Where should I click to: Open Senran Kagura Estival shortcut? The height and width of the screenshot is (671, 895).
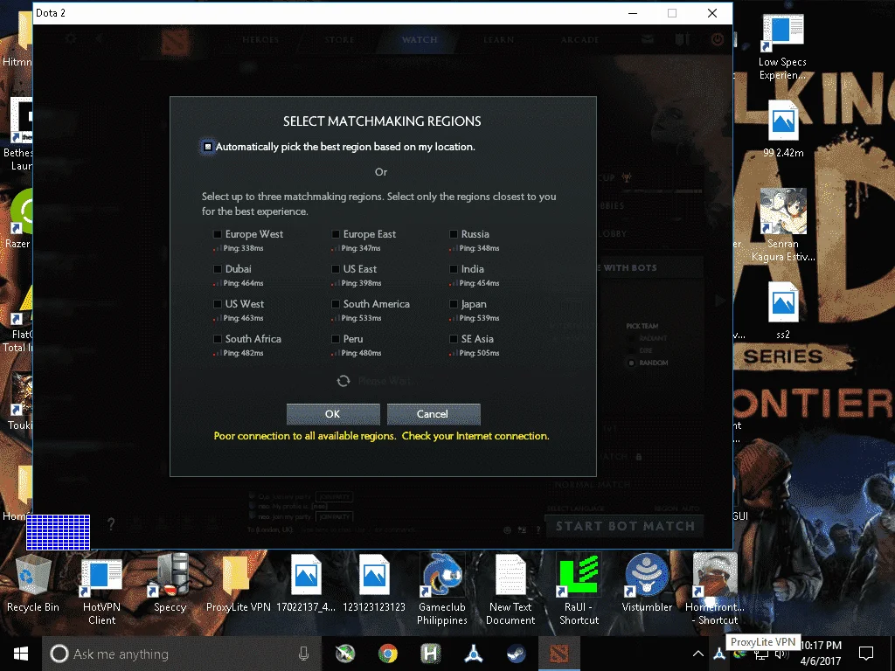click(x=782, y=225)
